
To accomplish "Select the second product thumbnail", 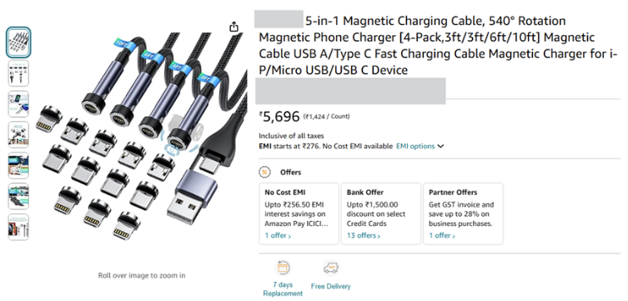I will [x=18, y=73].
